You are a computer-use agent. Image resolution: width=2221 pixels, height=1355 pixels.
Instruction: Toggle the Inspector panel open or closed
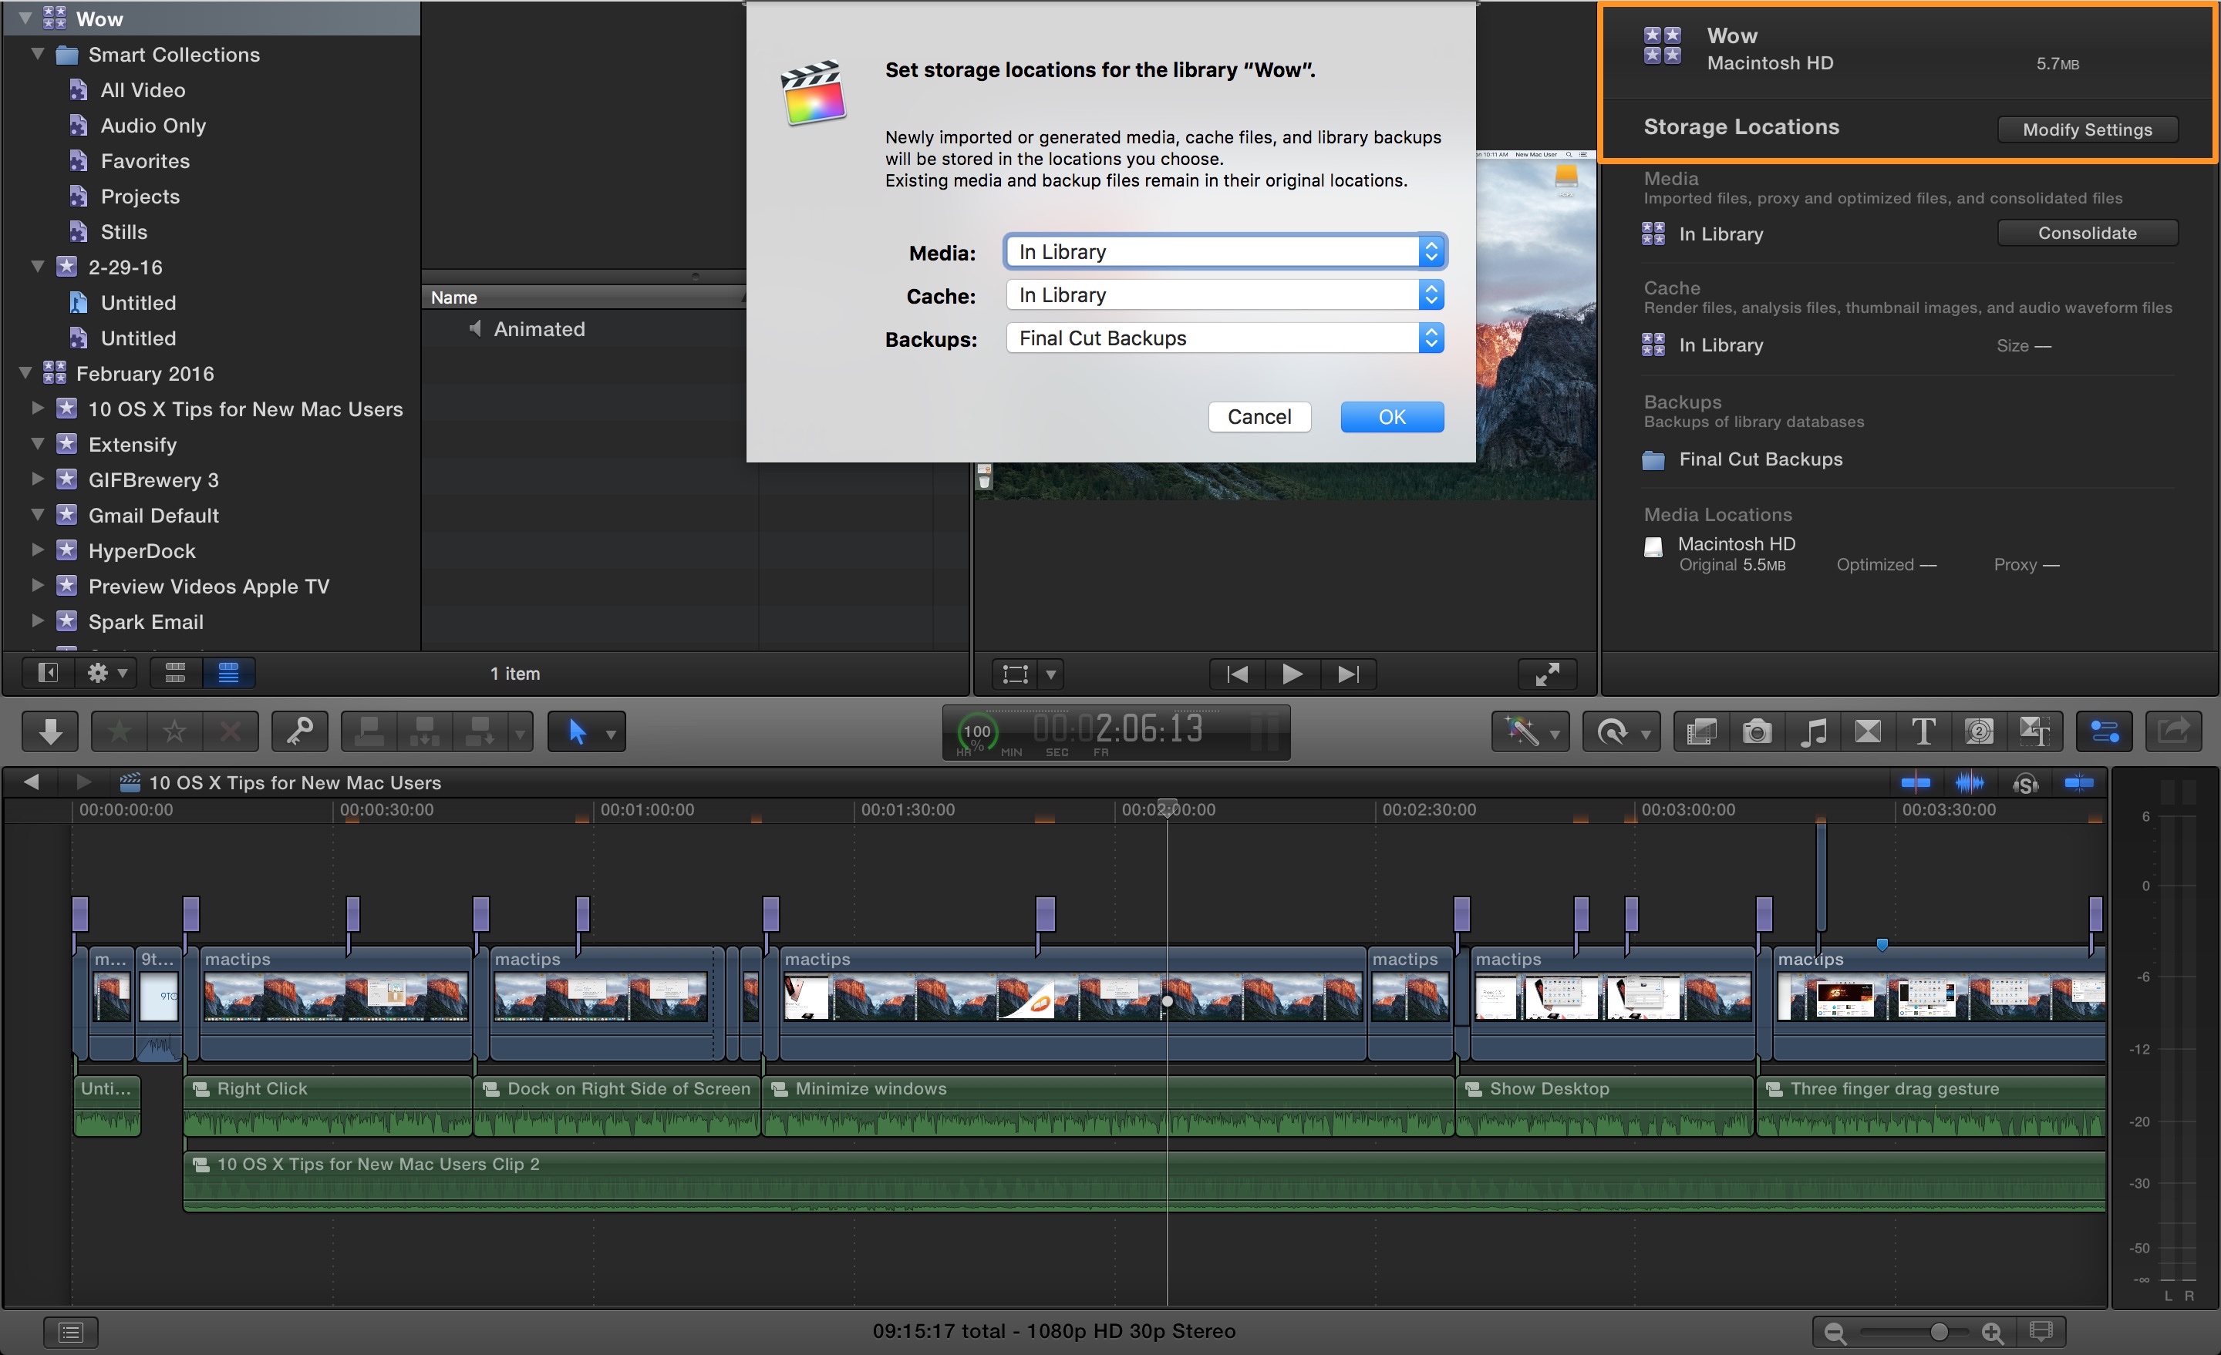(2104, 731)
